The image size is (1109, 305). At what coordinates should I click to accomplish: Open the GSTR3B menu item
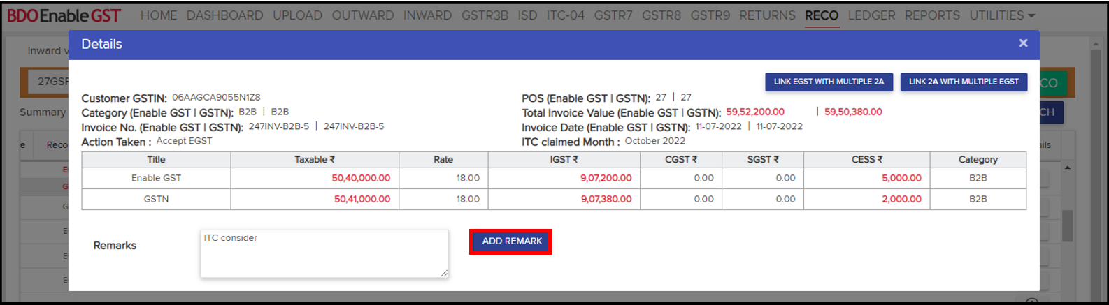pos(485,15)
